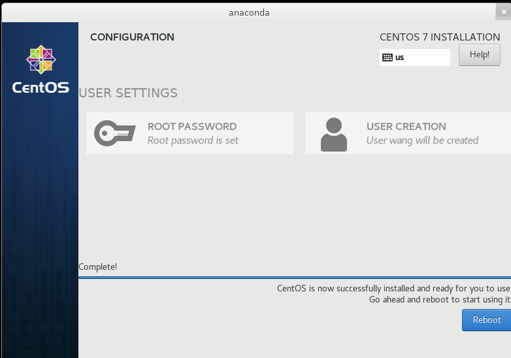Image resolution: width=511 pixels, height=358 pixels.
Task: Click 'Go ahead and reboot' message
Action: coord(440,300)
